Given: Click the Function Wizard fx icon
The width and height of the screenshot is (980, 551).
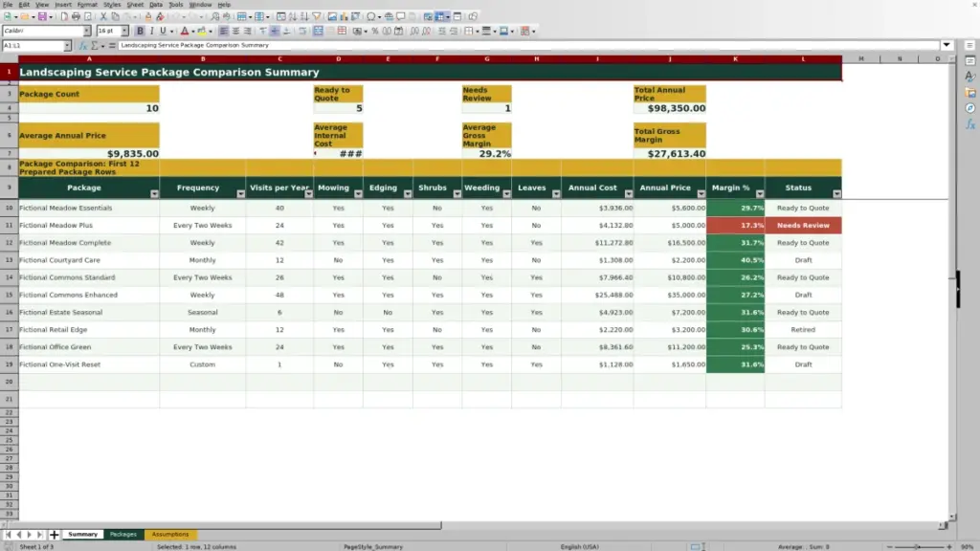Looking at the screenshot, I should [82, 46].
